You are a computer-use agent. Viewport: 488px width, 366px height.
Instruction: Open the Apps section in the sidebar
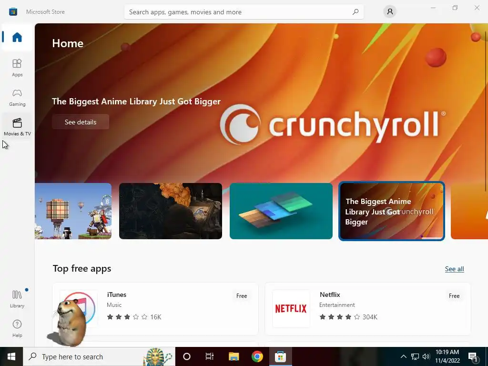click(17, 68)
